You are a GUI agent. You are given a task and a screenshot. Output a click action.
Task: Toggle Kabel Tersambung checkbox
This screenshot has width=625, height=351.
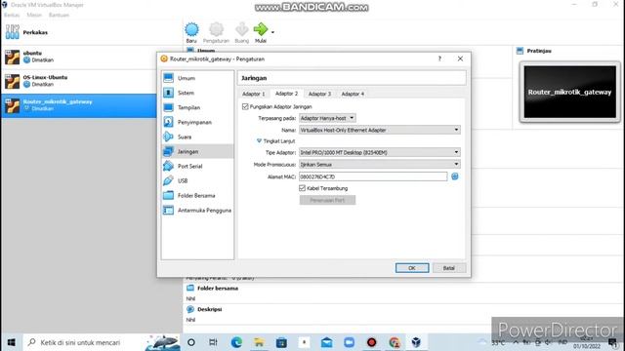[302, 188]
